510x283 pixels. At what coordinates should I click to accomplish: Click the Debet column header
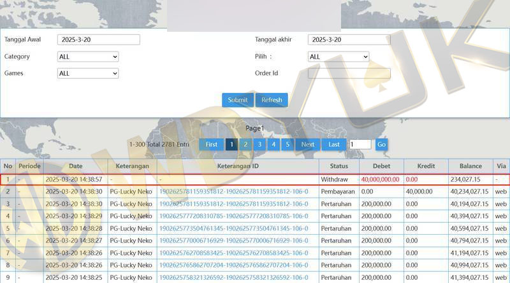click(x=381, y=166)
